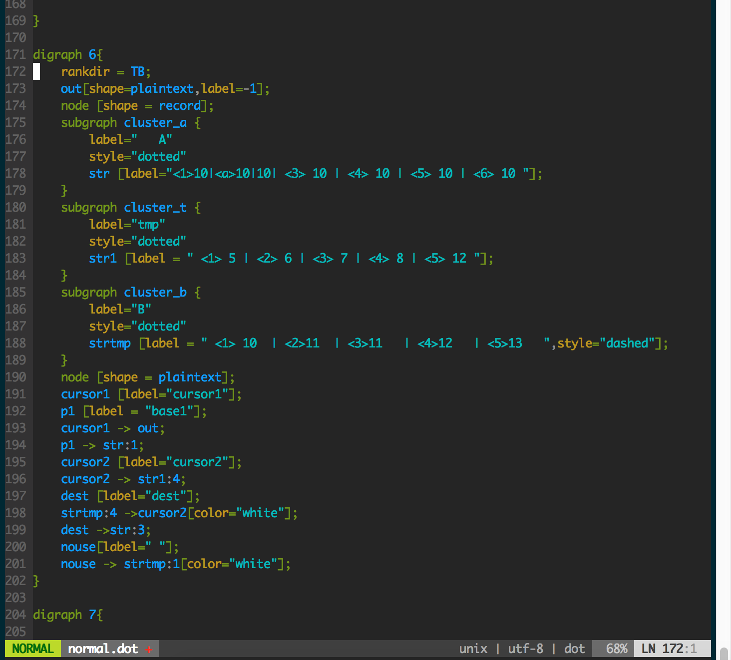The height and width of the screenshot is (660, 731).
Task: Click the 68% position indicator
Action: pos(617,649)
